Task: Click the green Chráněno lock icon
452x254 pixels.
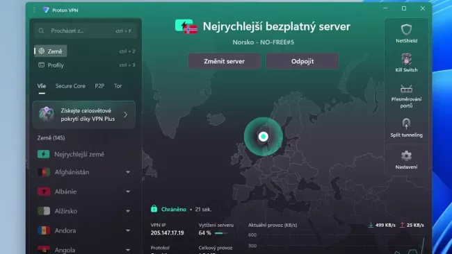Action: (x=154, y=209)
